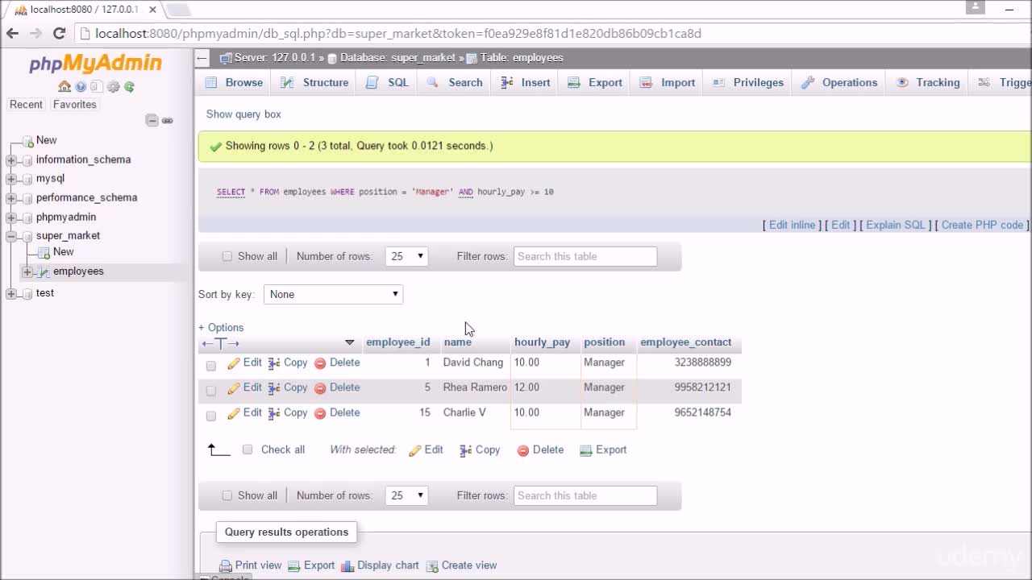Open the Favorites button
This screenshot has width=1032, height=580.
coord(74,105)
